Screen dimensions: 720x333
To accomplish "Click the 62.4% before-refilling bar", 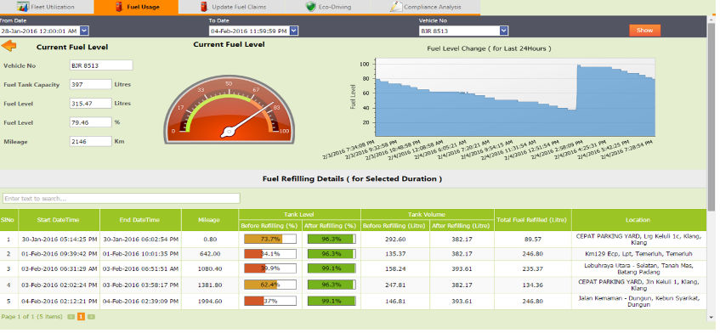I will [270, 285].
